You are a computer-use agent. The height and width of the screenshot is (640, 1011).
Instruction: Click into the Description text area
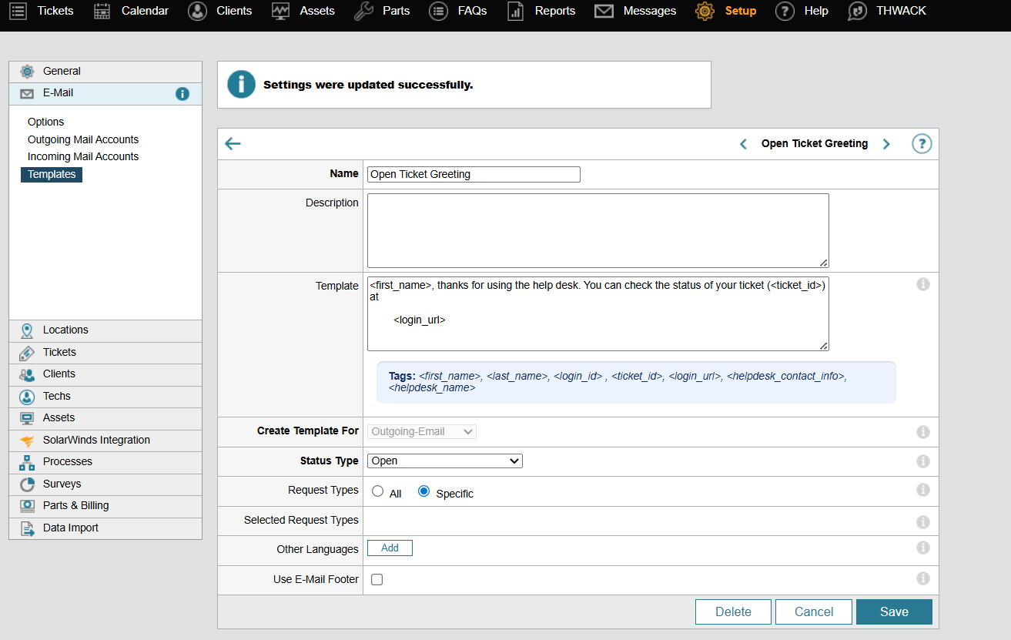click(598, 230)
